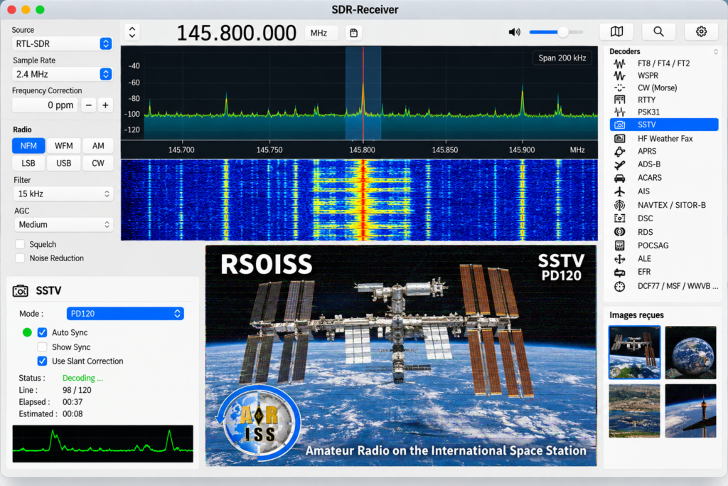Select the PSK31 decoder label
The image size is (728, 486).
648,112
